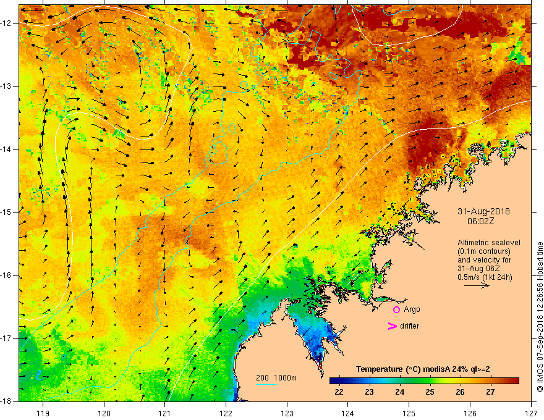Click the 'Altimetric sealevel' text
Image resolution: width=544 pixels, height=420 pixels.
tap(489, 243)
